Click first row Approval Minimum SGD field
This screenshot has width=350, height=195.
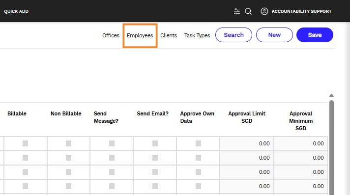tap(301, 143)
